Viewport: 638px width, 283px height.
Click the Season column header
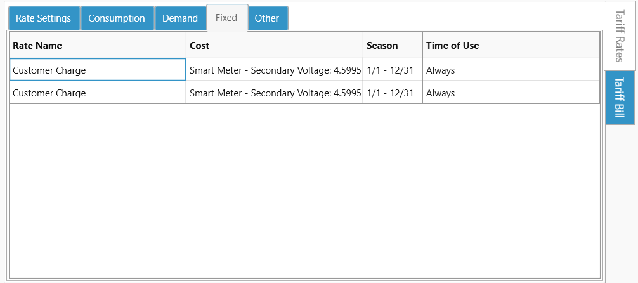pyautogui.click(x=393, y=46)
